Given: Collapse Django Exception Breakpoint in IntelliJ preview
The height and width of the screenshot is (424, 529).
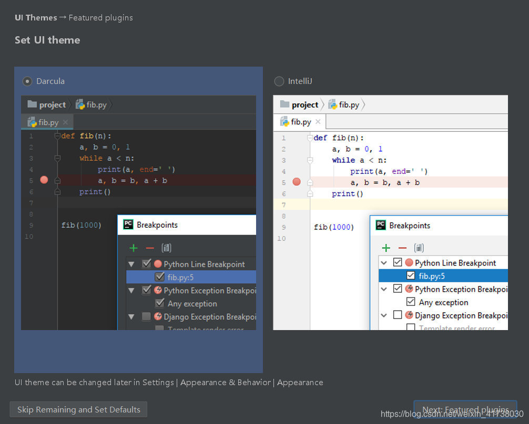Looking at the screenshot, I should click(384, 315).
